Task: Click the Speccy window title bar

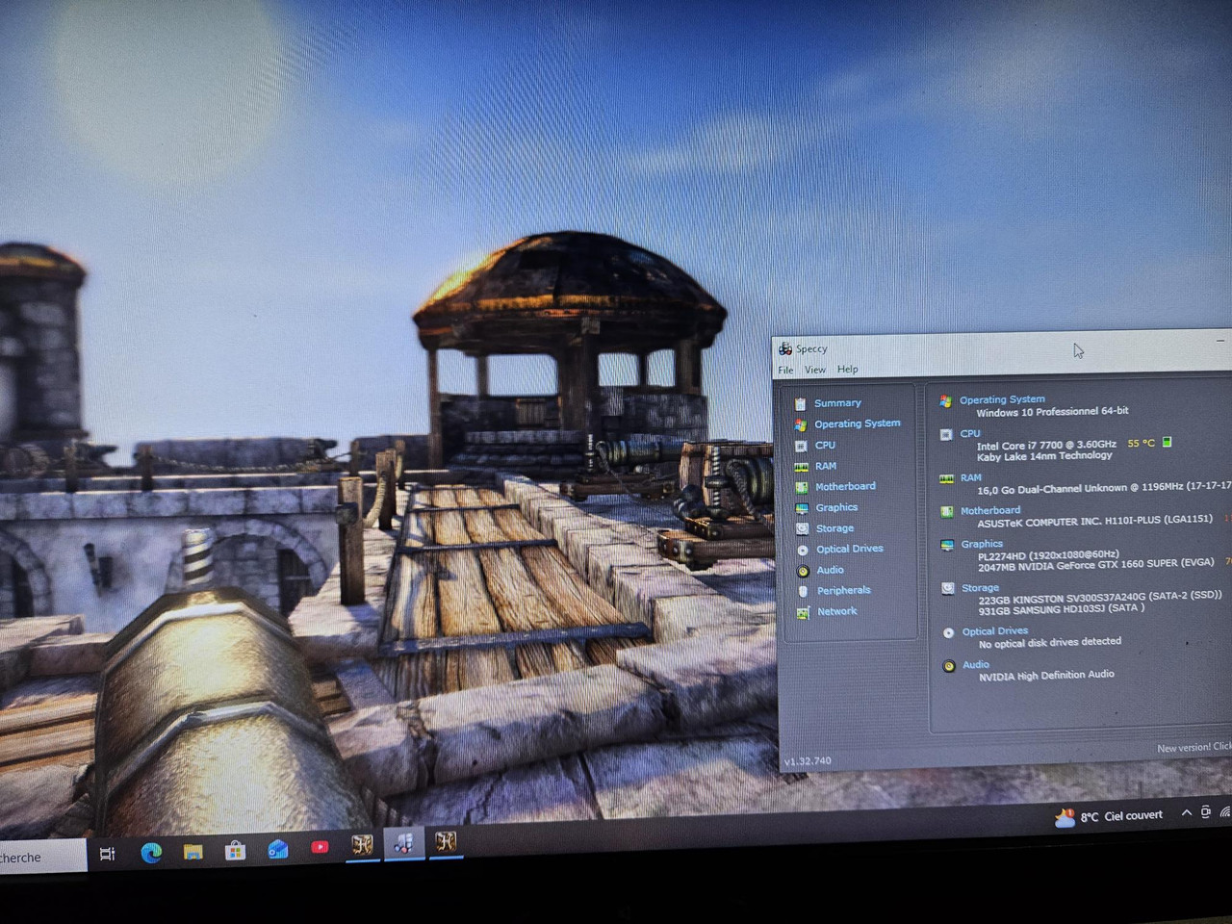Action: click(x=1001, y=348)
